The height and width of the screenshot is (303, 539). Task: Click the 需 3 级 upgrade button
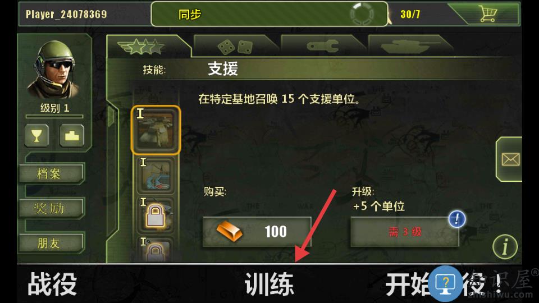pos(405,232)
